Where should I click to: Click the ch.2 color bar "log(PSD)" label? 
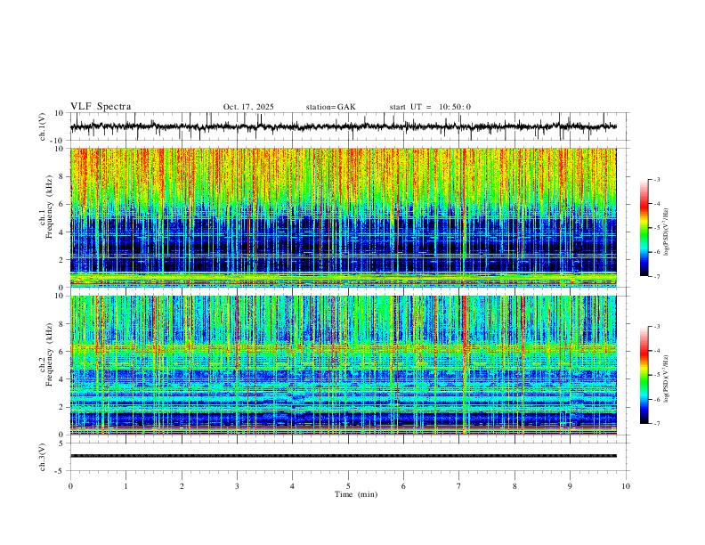667,378
